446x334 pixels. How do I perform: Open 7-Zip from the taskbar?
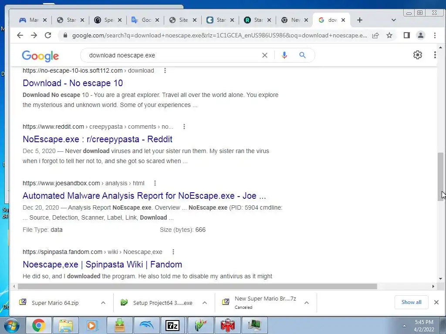pos(172,325)
